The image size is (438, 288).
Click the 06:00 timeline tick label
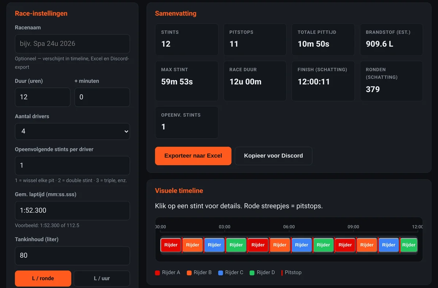click(289, 227)
